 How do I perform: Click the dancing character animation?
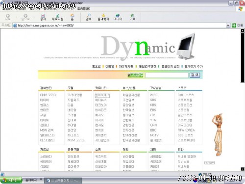[218, 134]
